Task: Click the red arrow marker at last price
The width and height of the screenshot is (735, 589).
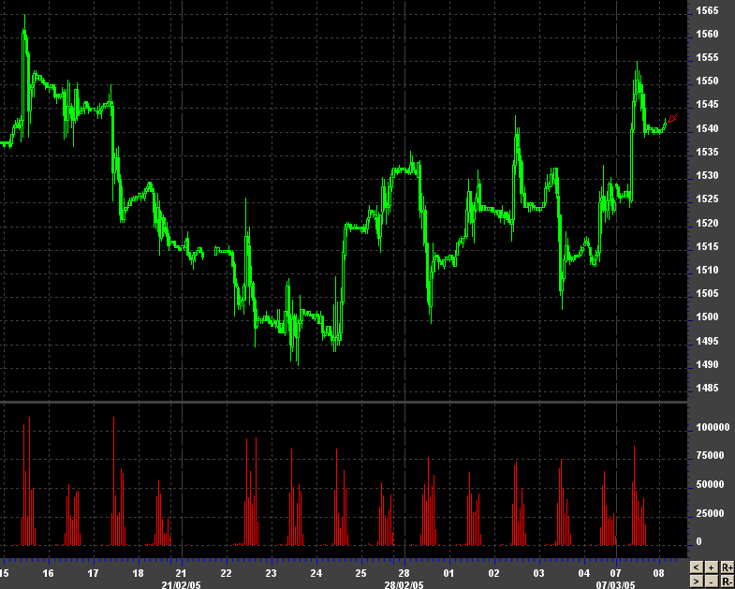Action: (672, 118)
